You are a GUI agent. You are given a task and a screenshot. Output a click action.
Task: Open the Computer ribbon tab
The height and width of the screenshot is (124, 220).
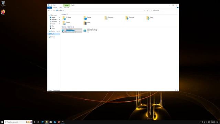(55, 8)
